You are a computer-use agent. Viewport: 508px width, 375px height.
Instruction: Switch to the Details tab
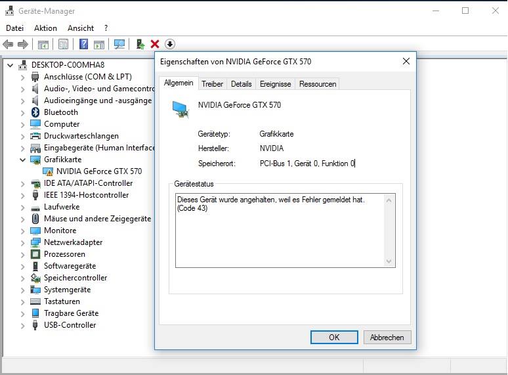tap(242, 84)
